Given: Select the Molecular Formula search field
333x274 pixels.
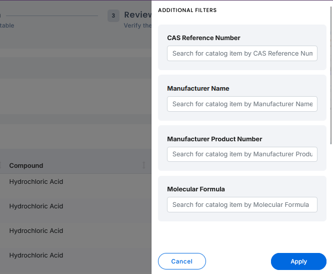Looking at the screenshot, I should coord(242,205).
